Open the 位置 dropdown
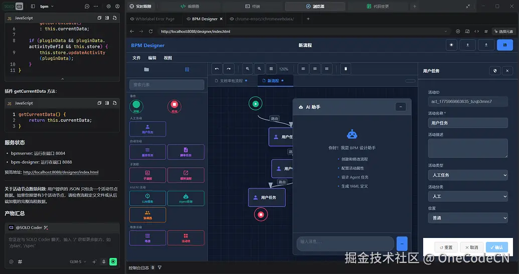This screenshot has width=519, height=274. [468, 218]
